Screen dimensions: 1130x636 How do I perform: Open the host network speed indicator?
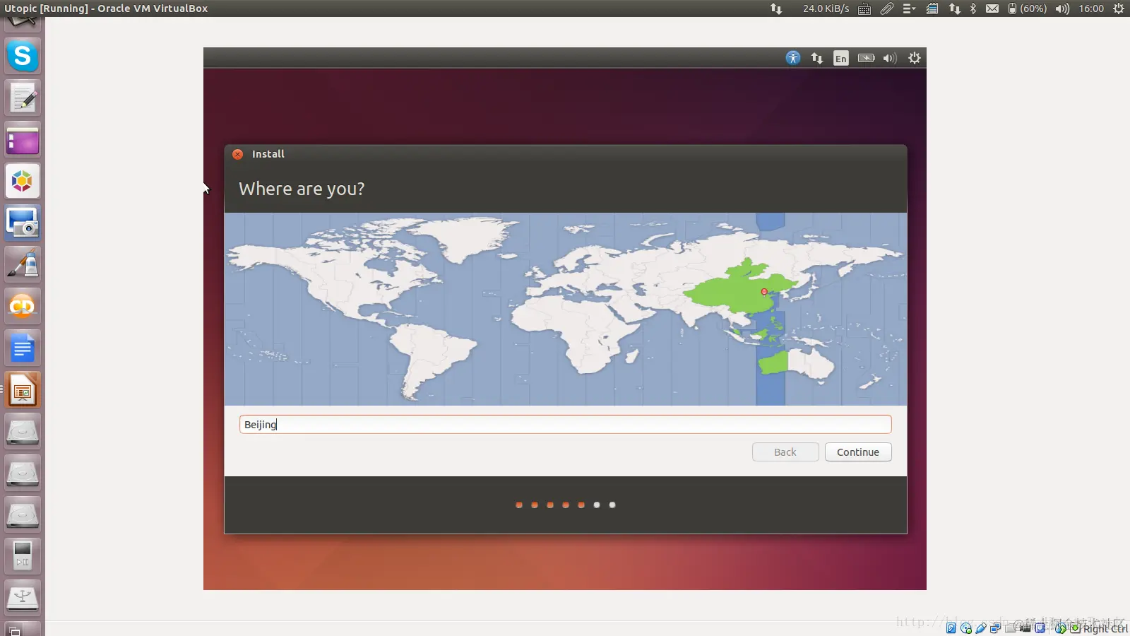[x=809, y=8]
